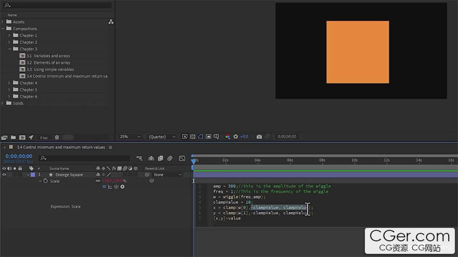
Task: Expand the Chapter 4 folder
Action: (x=9, y=83)
